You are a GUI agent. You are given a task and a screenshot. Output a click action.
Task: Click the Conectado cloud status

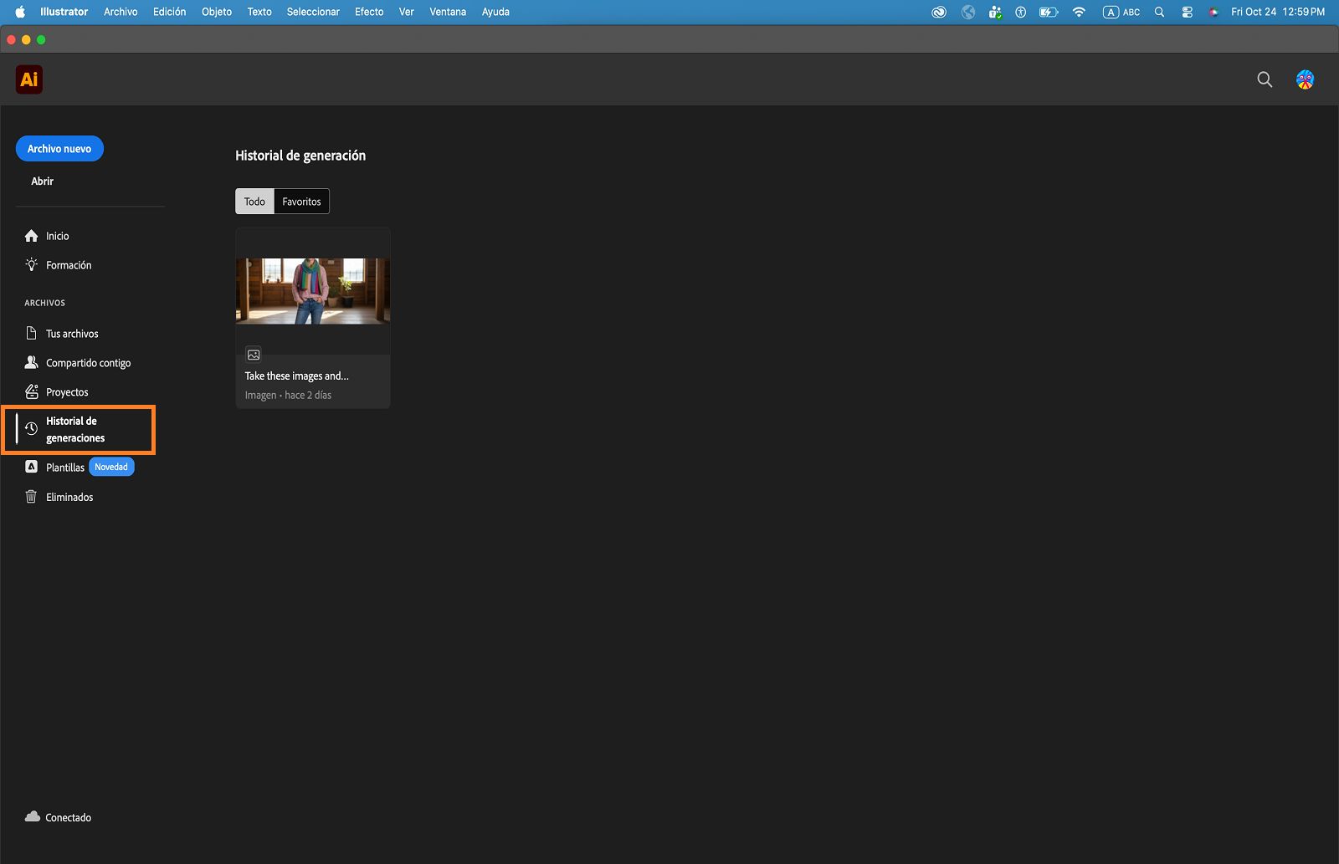tap(58, 817)
